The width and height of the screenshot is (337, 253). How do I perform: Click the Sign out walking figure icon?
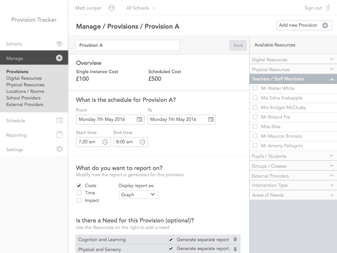328,8
